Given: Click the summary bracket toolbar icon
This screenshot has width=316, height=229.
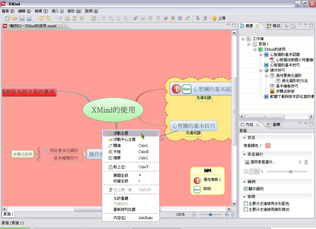Looking at the screenshot, I should pyautogui.click(x=180, y=18).
